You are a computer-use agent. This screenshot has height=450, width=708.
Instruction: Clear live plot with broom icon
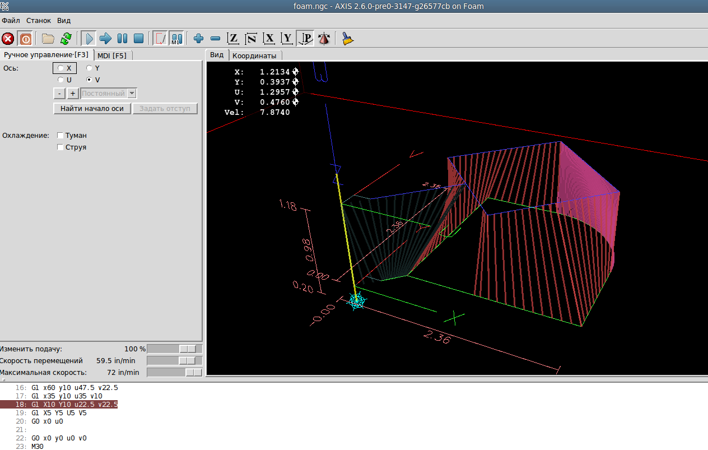(x=348, y=39)
